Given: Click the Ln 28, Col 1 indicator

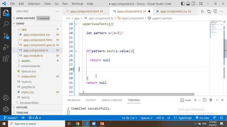Looking at the screenshot, I should pos(129,118).
